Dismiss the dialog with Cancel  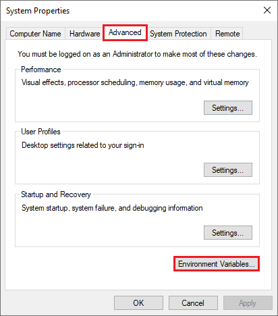(x=193, y=303)
